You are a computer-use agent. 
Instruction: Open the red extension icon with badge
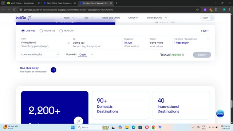coord(210,10)
